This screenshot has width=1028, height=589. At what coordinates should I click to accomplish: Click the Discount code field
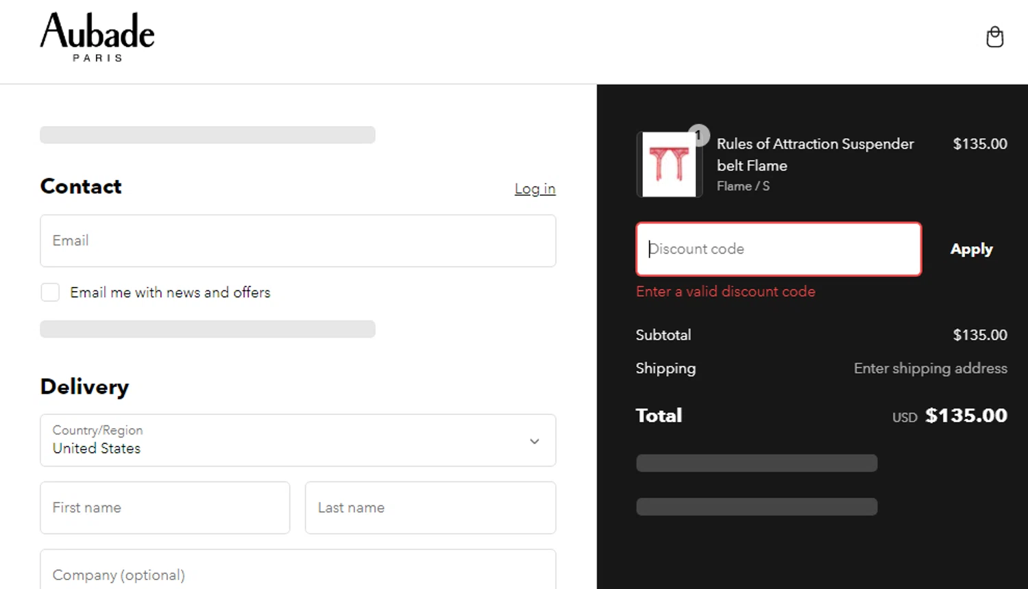[779, 249]
